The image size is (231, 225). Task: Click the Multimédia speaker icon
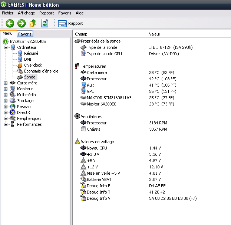coord(13,95)
